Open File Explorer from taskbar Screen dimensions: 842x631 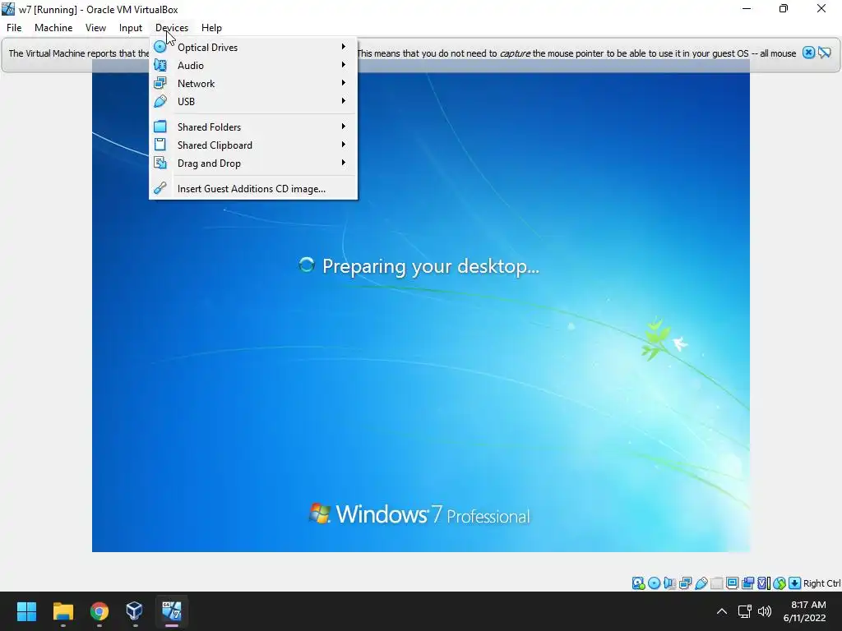coord(62,611)
